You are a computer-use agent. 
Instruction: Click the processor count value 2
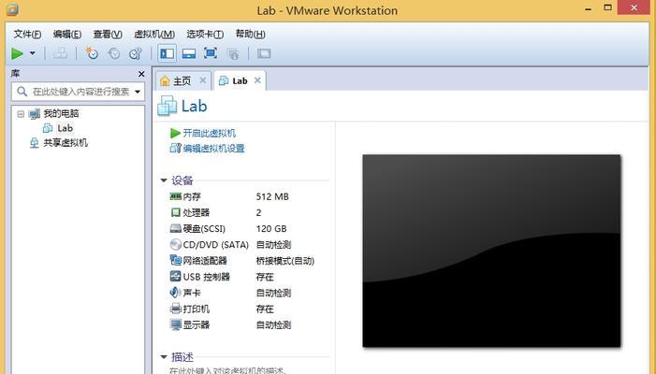coord(258,212)
